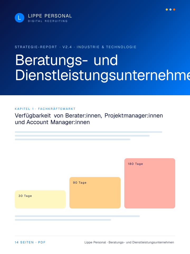Click the 14 SEITEN · PDF footer label

(30, 242)
